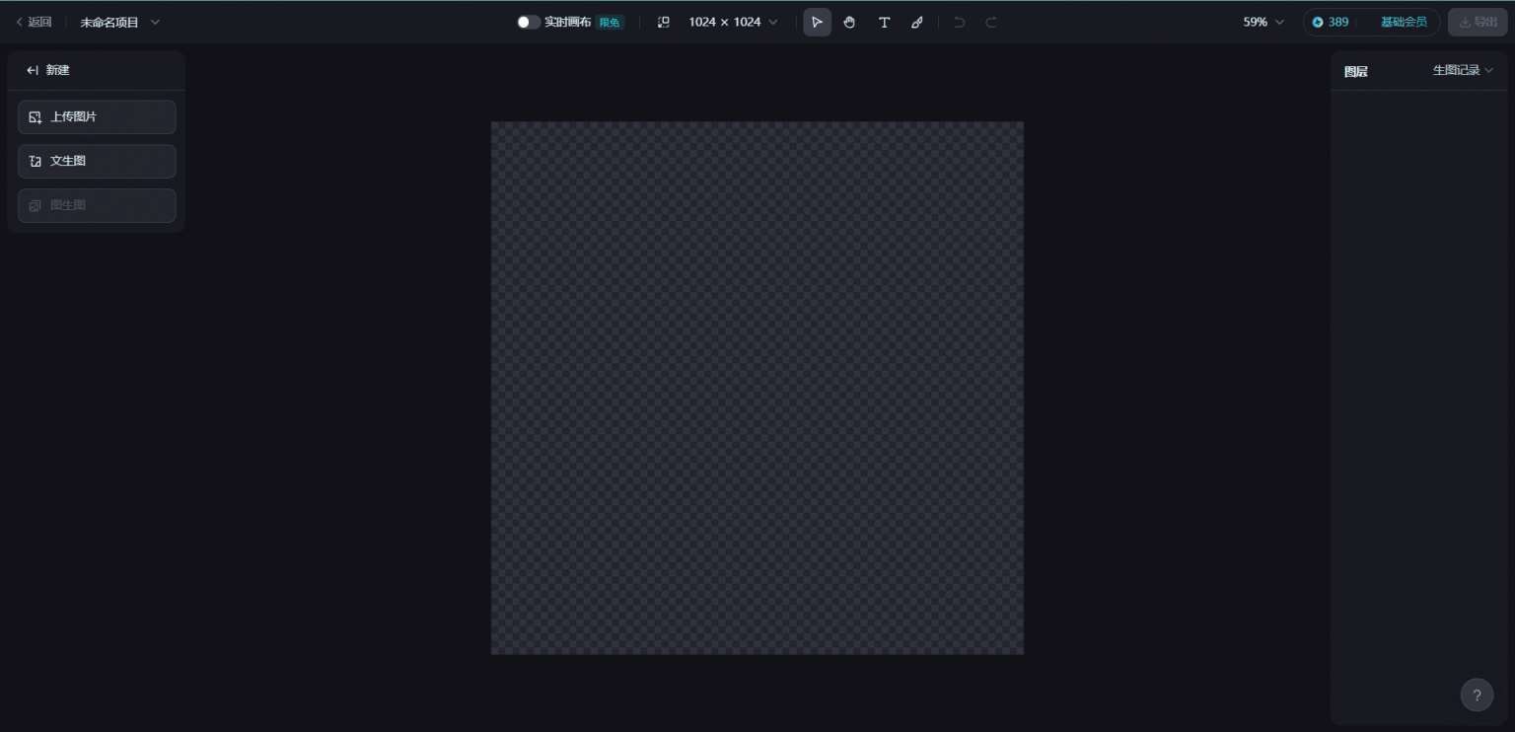This screenshot has width=1515, height=732.
Task: Toggle the 实时画布 switch
Action: coord(529,22)
